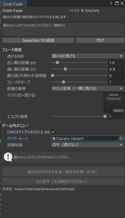Click the None (Texture) mask thumbnail
The width and height of the screenshot is (125, 218).
coord(114,102)
